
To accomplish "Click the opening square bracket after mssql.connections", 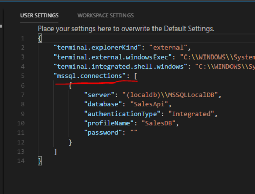I will 136,76.
